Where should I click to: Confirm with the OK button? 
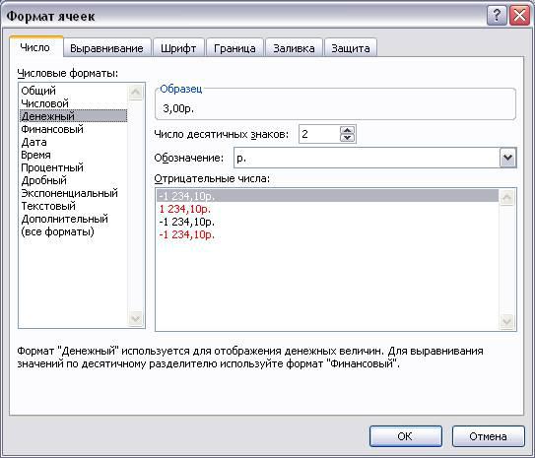pyautogui.click(x=405, y=436)
